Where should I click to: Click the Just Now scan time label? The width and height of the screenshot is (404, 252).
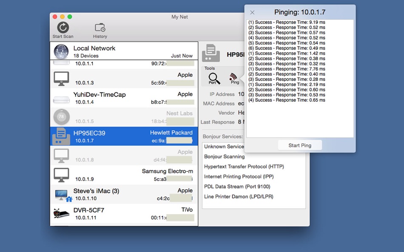pyautogui.click(x=182, y=56)
